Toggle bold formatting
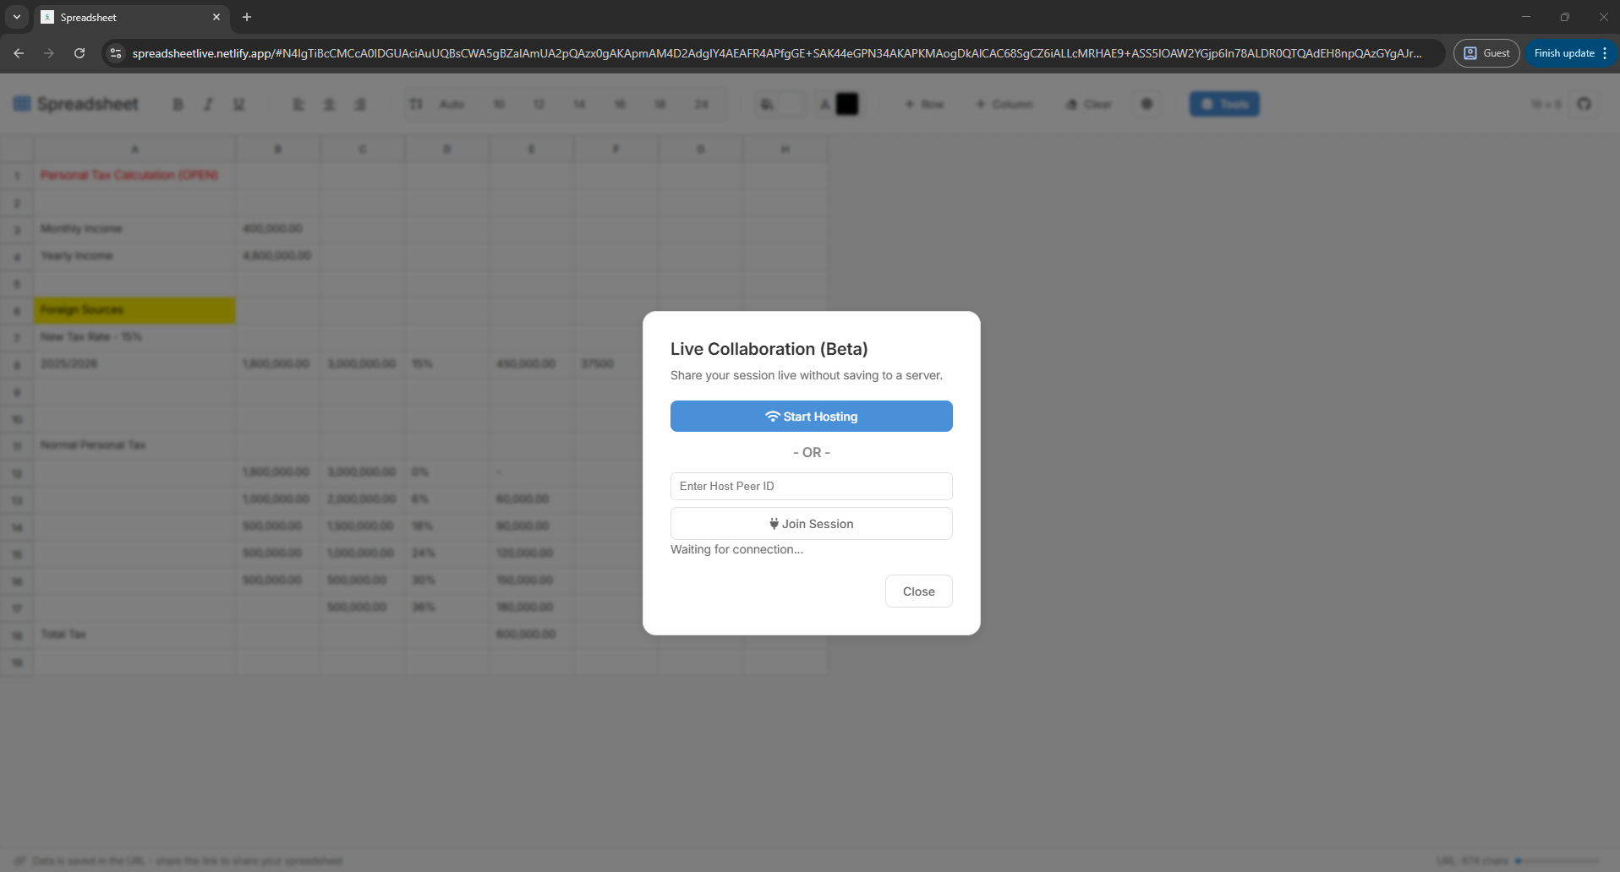Screen dimensions: 1620x872 coord(178,103)
